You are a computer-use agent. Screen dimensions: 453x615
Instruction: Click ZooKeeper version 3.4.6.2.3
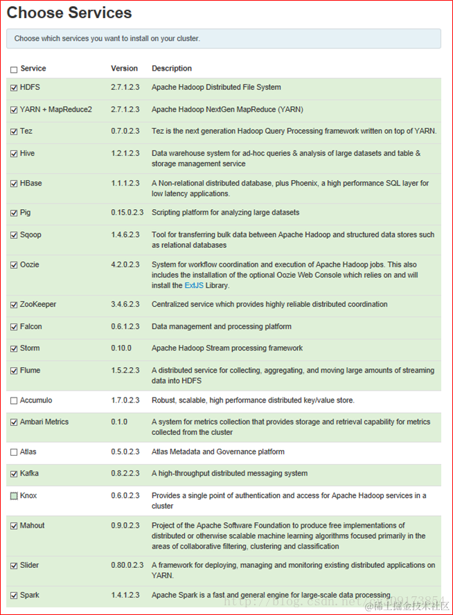pyautogui.click(x=125, y=304)
